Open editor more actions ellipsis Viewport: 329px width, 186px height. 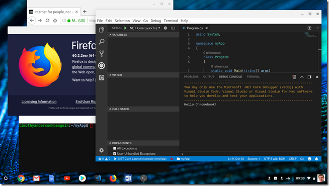point(317,28)
